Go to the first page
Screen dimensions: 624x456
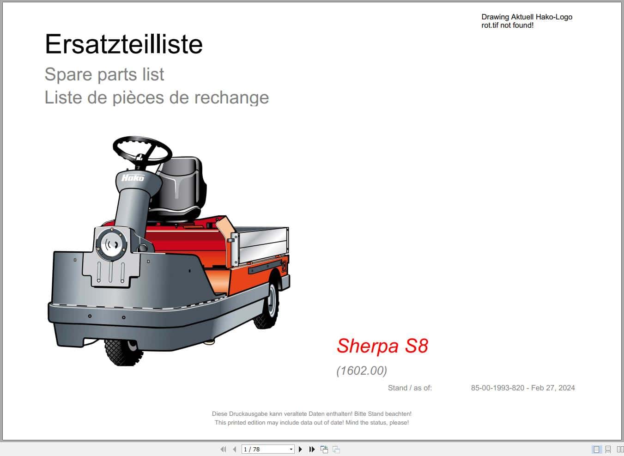(x=224, y=449)
